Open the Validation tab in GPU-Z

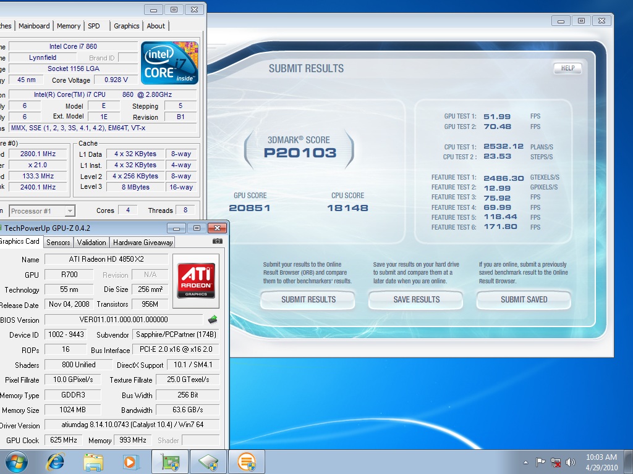[x=91, y=243]
